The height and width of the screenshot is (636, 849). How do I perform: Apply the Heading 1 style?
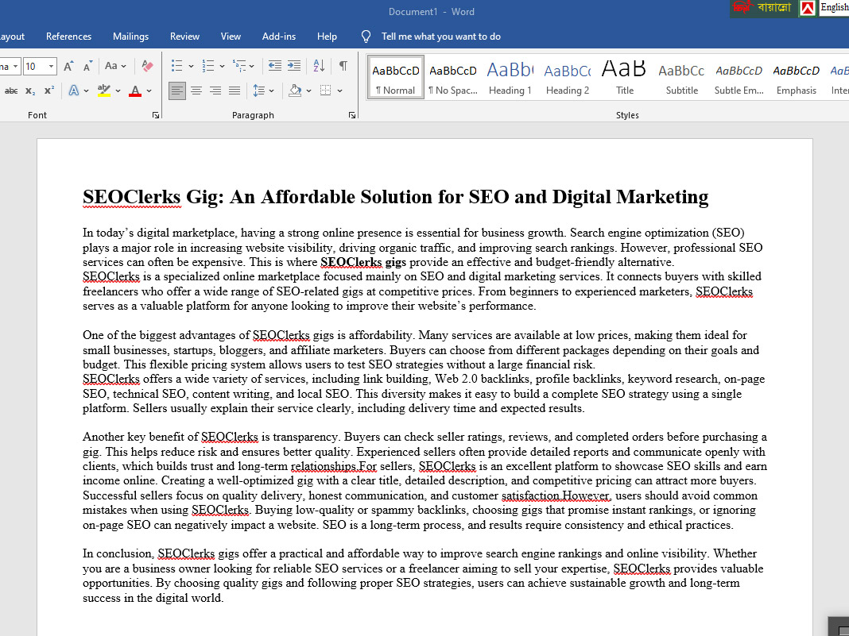click(510, 76)
